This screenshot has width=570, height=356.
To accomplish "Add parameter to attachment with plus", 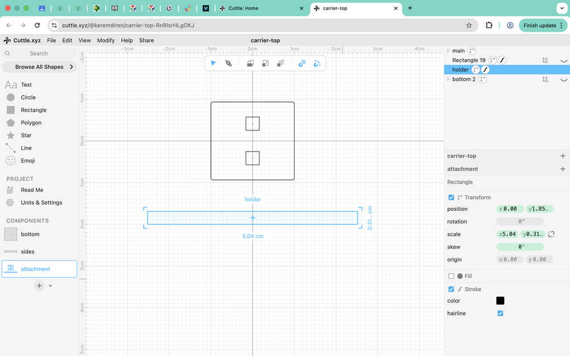I will pyautogui.click(x=563, y=169).
